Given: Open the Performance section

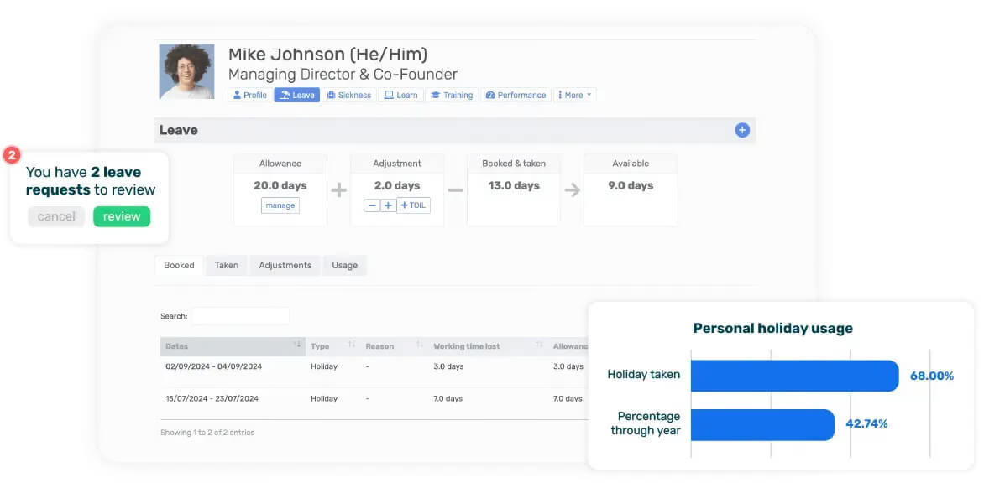Looking at the screenshot, I should click(x=516, y=96).
